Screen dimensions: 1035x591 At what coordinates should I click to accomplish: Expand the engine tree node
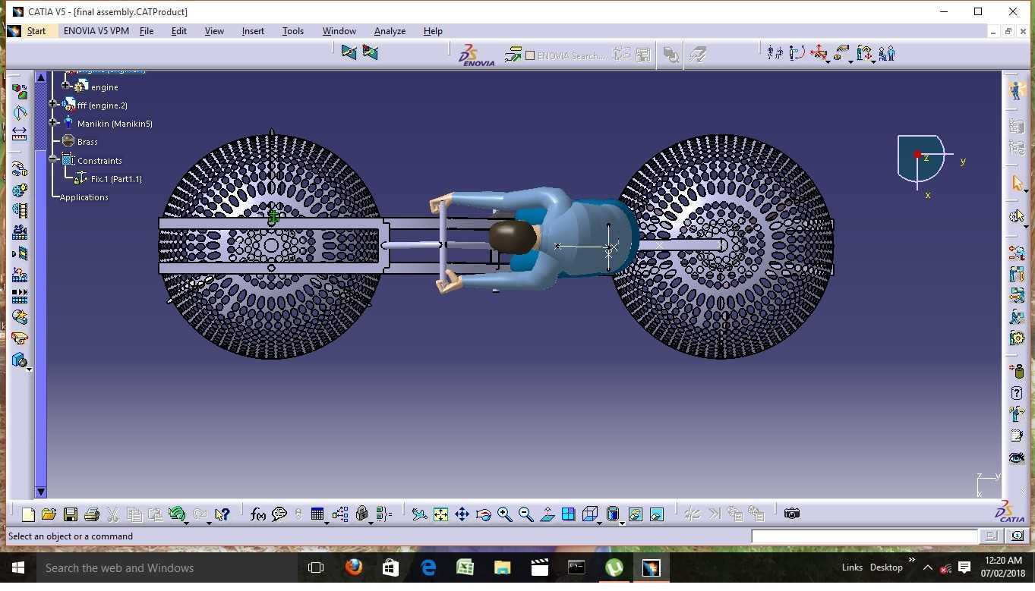tap(66, 86)
